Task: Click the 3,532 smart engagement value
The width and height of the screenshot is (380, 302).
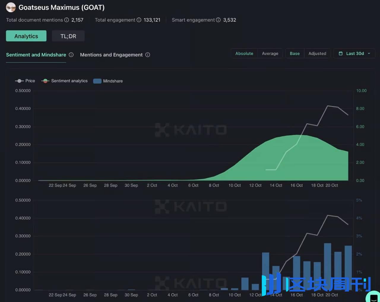Action: tap(229, 20)
